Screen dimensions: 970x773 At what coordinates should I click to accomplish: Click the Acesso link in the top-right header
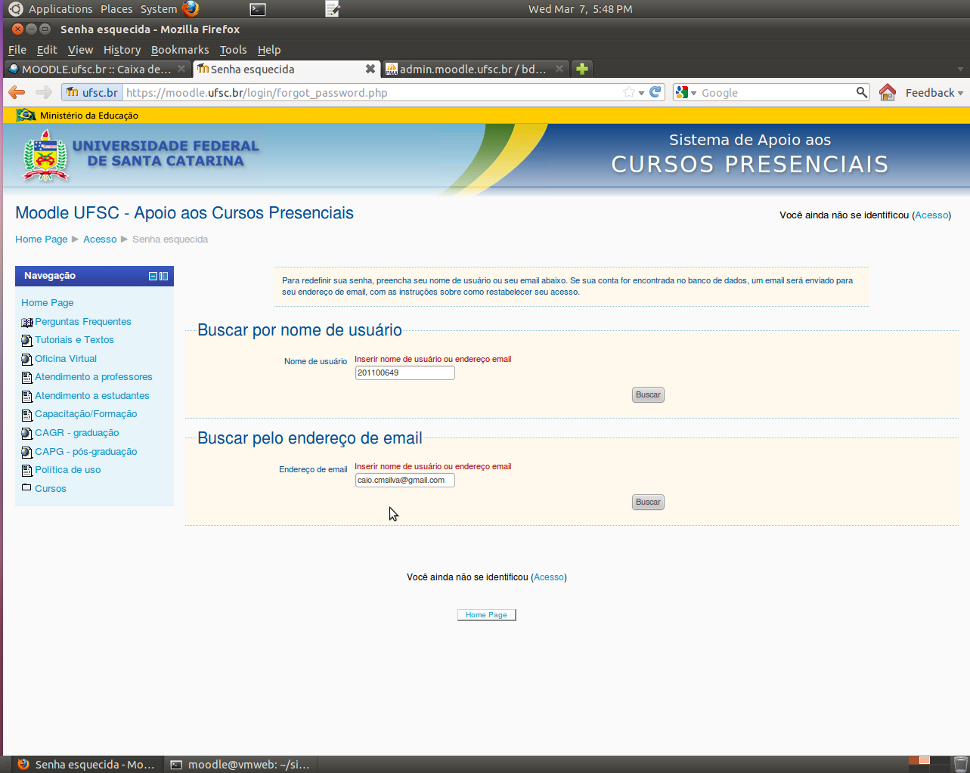click(931, 215)
